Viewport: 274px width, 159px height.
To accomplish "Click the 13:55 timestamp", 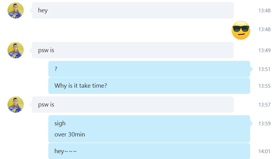I will pos(264,86).
